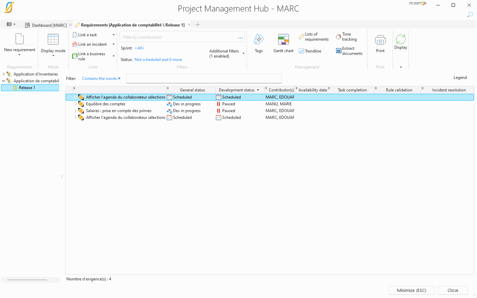Select Release 1 in the tree
This screenshot has height=298, width=477.
[x=30, y=88]
